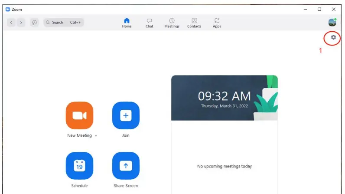The image size is (345, 194).
Task: Click the Schedule label text
Action: point(79,186)
